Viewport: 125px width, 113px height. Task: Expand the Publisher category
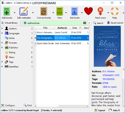point(2,47)
